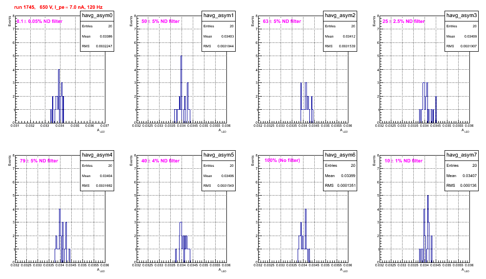
Task: Click RMS value 0.0001351 in havg_asym6
Action: point(346,186)
